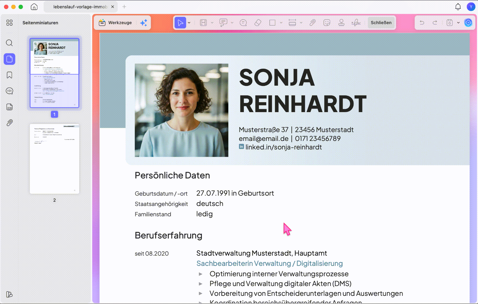Add a sticky note comment
The image size is (478, 304).
click(243, 23)
